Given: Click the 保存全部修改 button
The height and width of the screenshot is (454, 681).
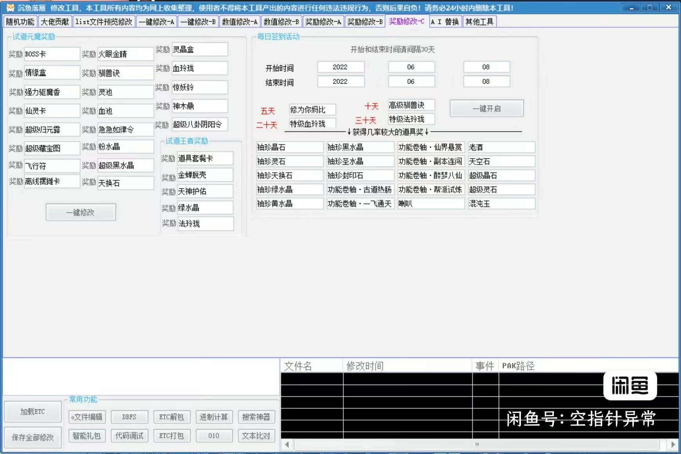Looking at the screenshot, I should click(33, 438).
